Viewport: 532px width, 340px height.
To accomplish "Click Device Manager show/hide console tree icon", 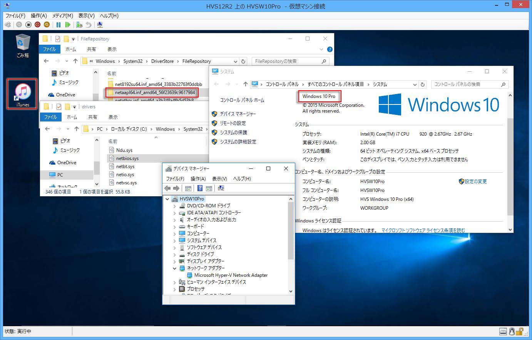I will click(x=188, y=188).
